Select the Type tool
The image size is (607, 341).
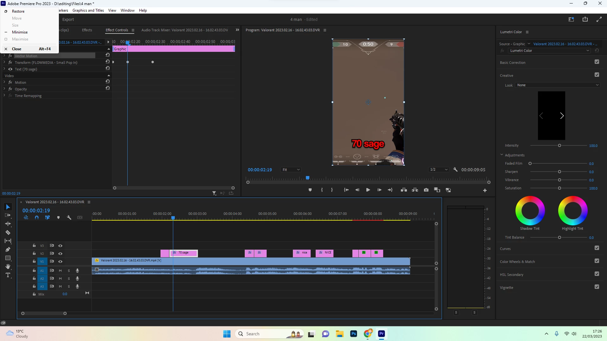point(8,275)
